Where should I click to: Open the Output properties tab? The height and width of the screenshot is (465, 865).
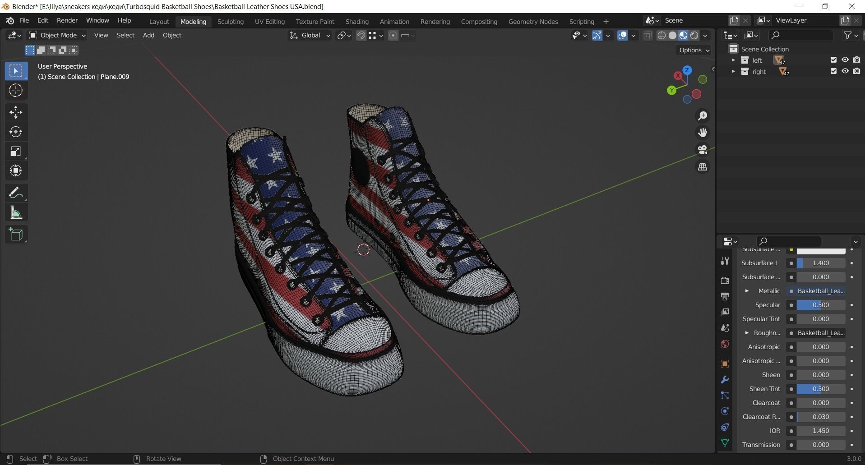(725, 296)
